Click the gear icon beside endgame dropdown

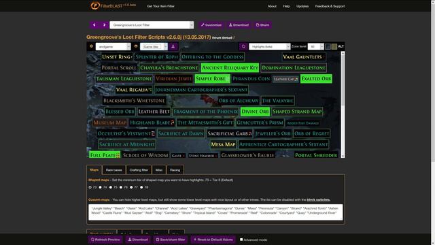click(x=91, y=46)
